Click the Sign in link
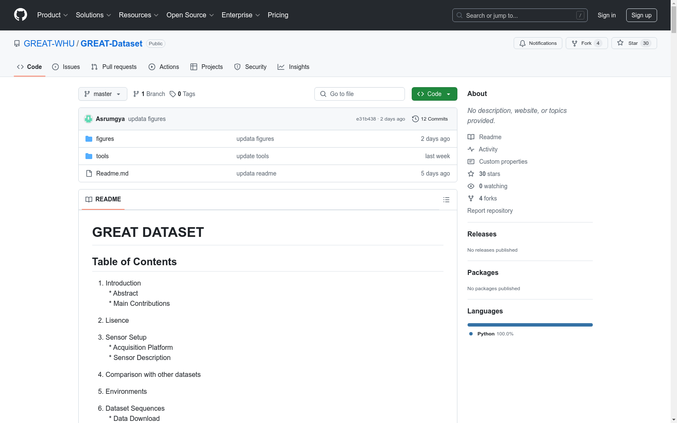Image resolution: width=677 pixels, height=423 pixels. coord(607,15)
